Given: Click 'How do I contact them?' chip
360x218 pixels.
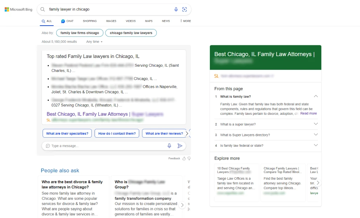Looking at the screenshot, I should pos(117,133).
